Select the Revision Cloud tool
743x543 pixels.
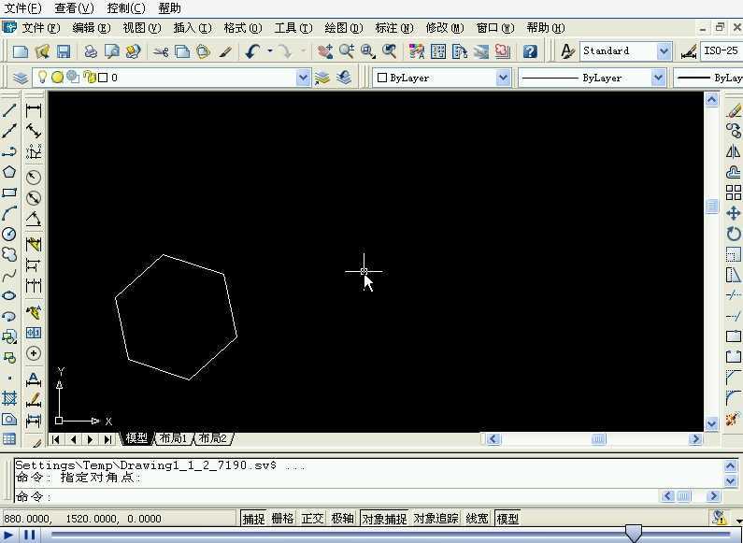(x=9, y=254)
